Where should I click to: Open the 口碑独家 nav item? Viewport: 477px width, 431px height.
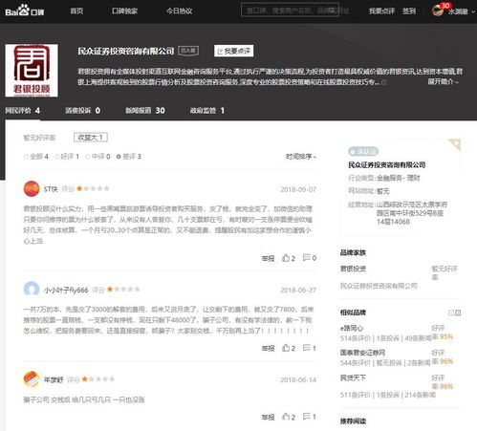pos(124,11)
